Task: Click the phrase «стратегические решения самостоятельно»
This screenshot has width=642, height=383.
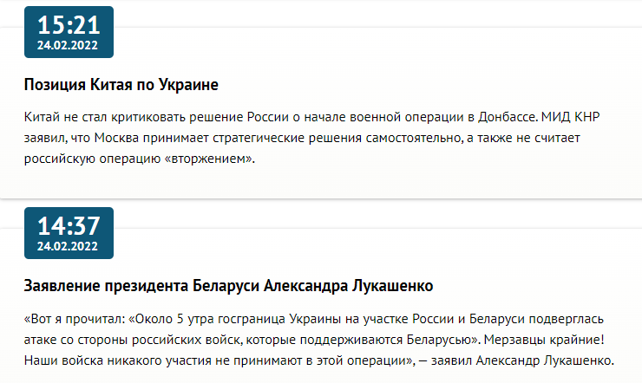Action: pyautogui.click(x=300, y=139)
